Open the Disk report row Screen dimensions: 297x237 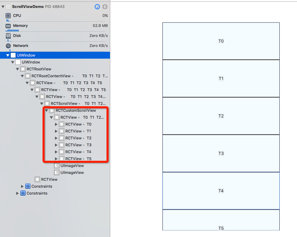click(x=55, y=37)
